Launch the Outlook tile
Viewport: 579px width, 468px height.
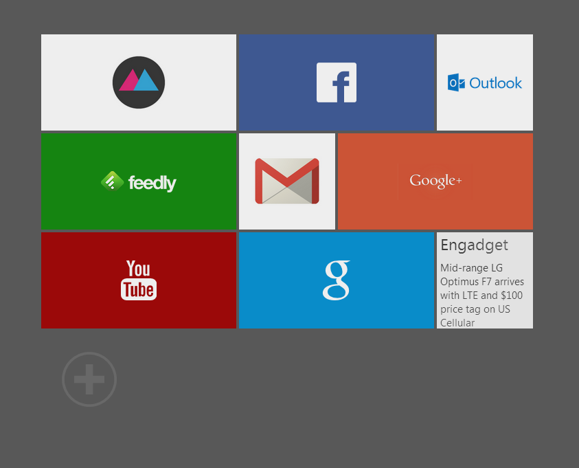(485, 82)
